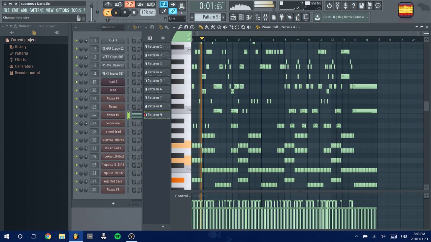
Task: Click the metronome icon in transport
Action: coord(108,4)
